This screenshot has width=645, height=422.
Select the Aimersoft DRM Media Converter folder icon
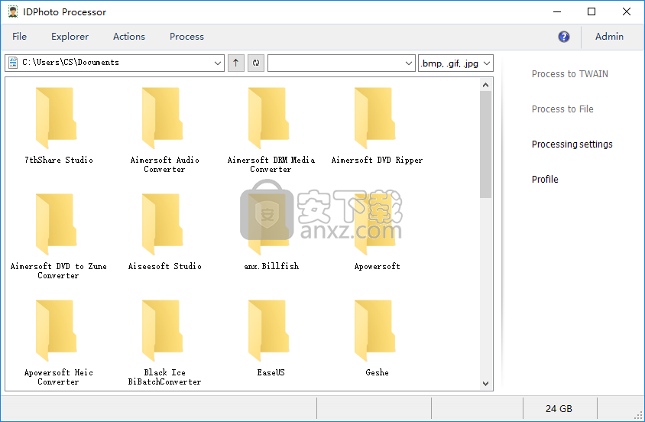pyautogui.click(x=268, y=118)
